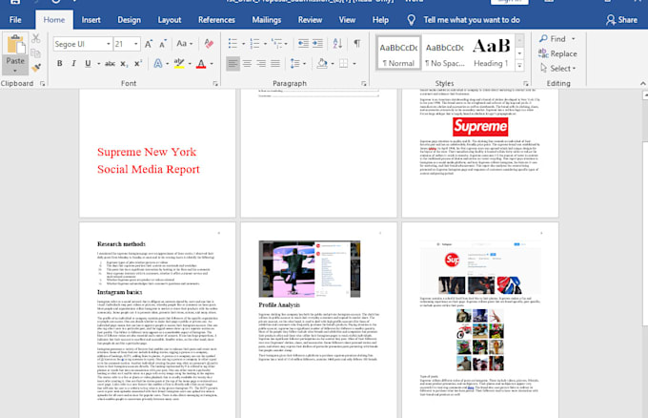The width and height of the screenshot is (648, 418).
Task: Toggle Superscript formatting
Action: pyautogui.click(x=138, y=63)
